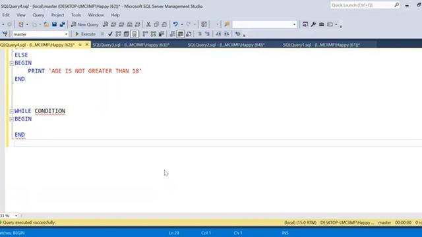Click the Undo arrow icon
Image resolution: width=422 pixels, height=237 pixels.
[x=175, y=24]
